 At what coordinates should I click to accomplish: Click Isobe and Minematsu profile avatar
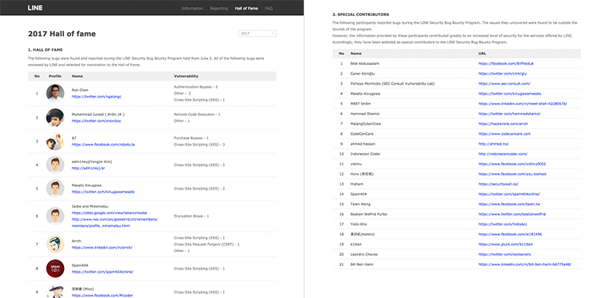point(55,216)
